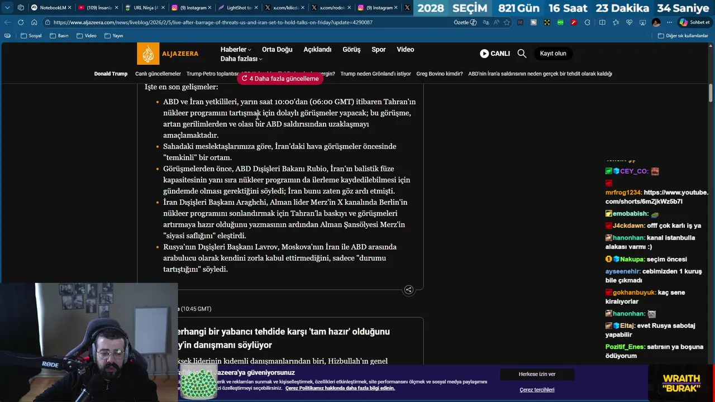The image size is (715, 402).
Task: Open the tab actions menu chevron
Action: [x=7, y=8]
